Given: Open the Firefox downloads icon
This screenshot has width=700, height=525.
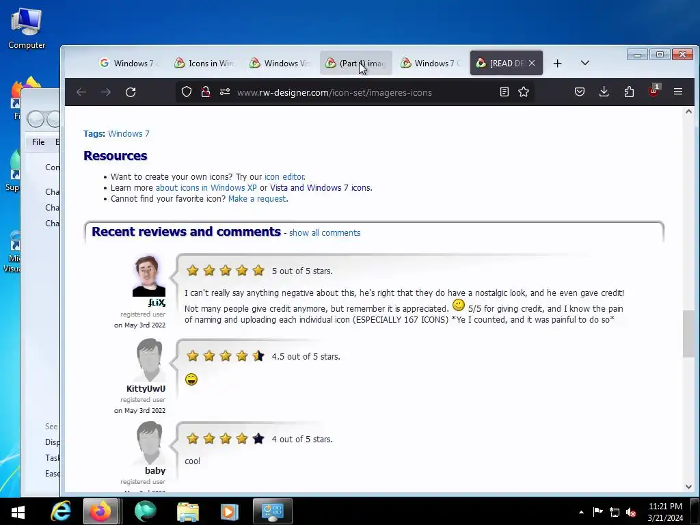Looking at the screenshot, I should (604, 92).
